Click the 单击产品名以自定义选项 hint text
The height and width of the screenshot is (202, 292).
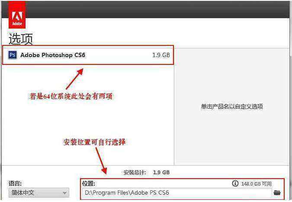coord(232,107)
